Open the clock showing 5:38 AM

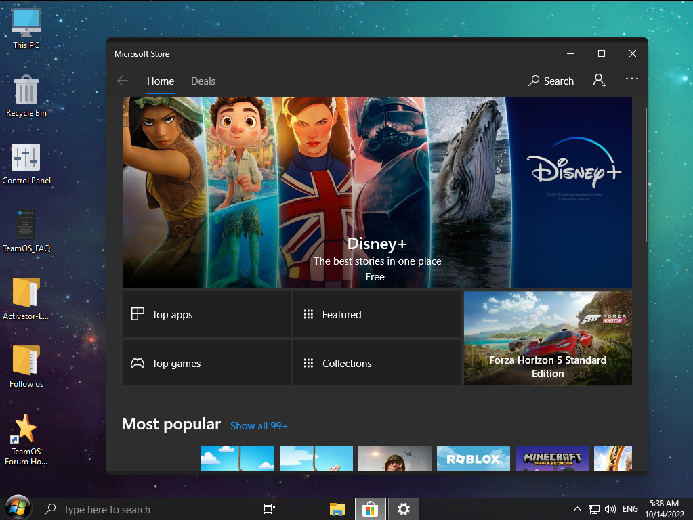coord(665,509)
